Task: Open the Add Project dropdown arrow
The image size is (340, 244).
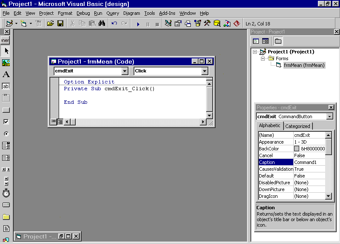Action: [16, 23]
